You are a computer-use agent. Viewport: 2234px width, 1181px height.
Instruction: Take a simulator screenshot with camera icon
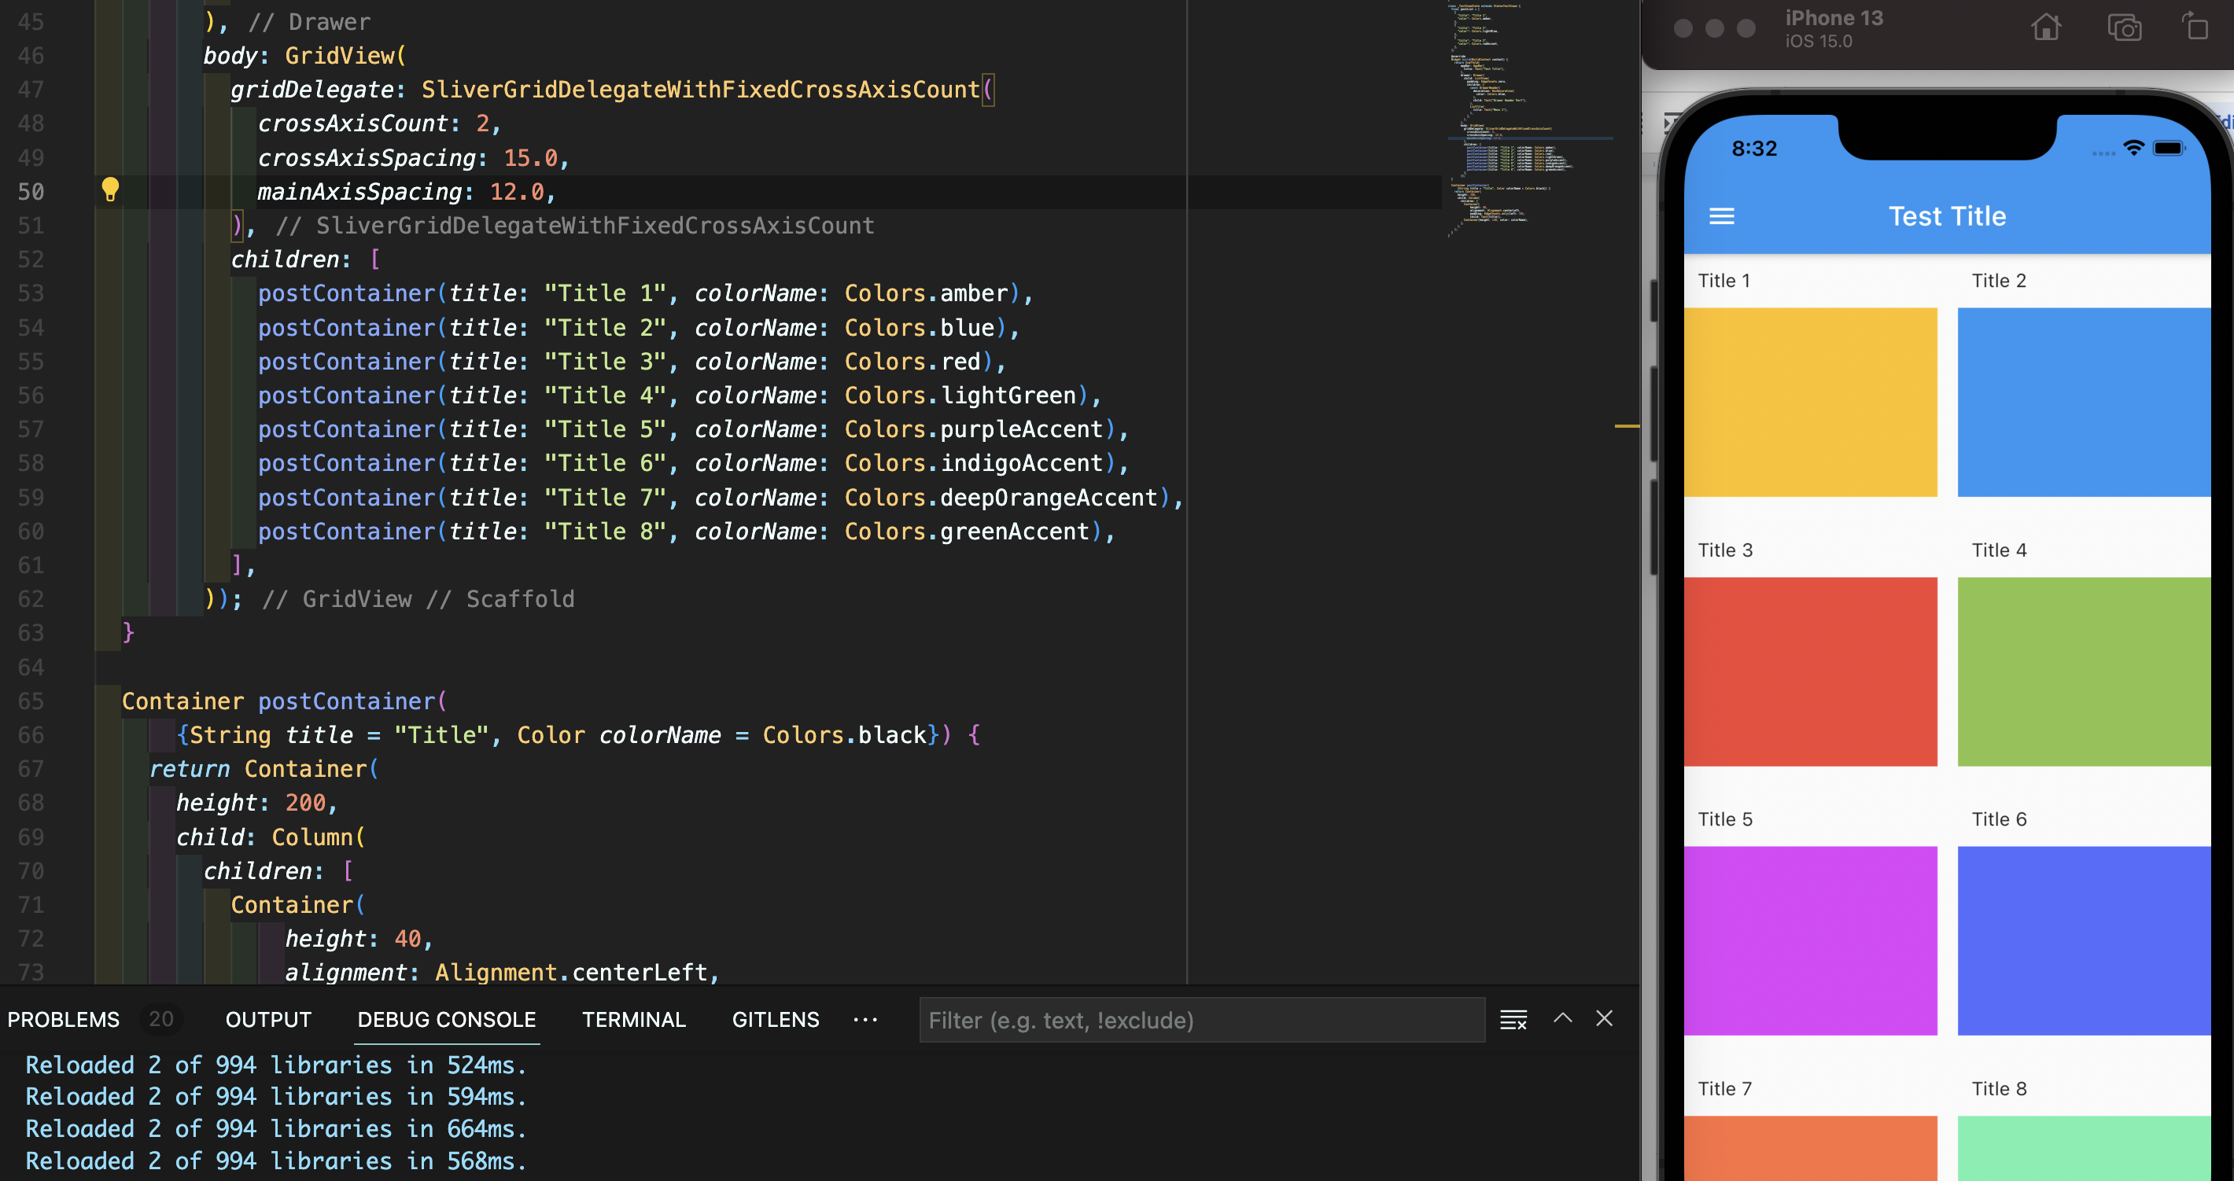tap(2124, 28)
